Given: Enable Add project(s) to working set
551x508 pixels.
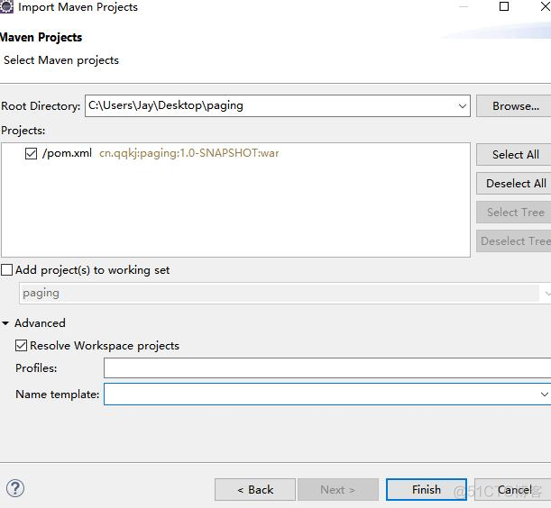Looking at the screenshot, I should (x=6, y=270).
